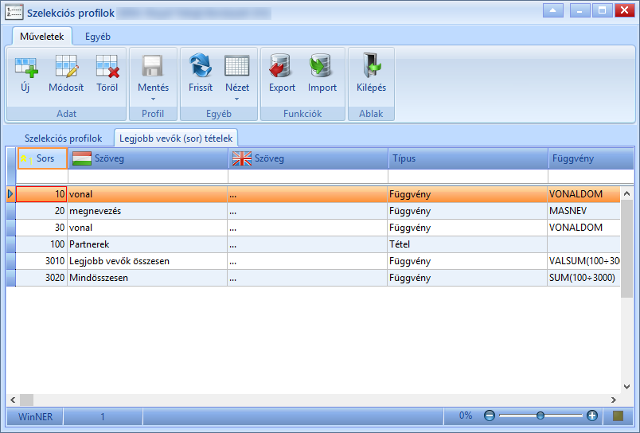Click the zoom slider handle
Screen dimensions: 640x433
[540, 415]
